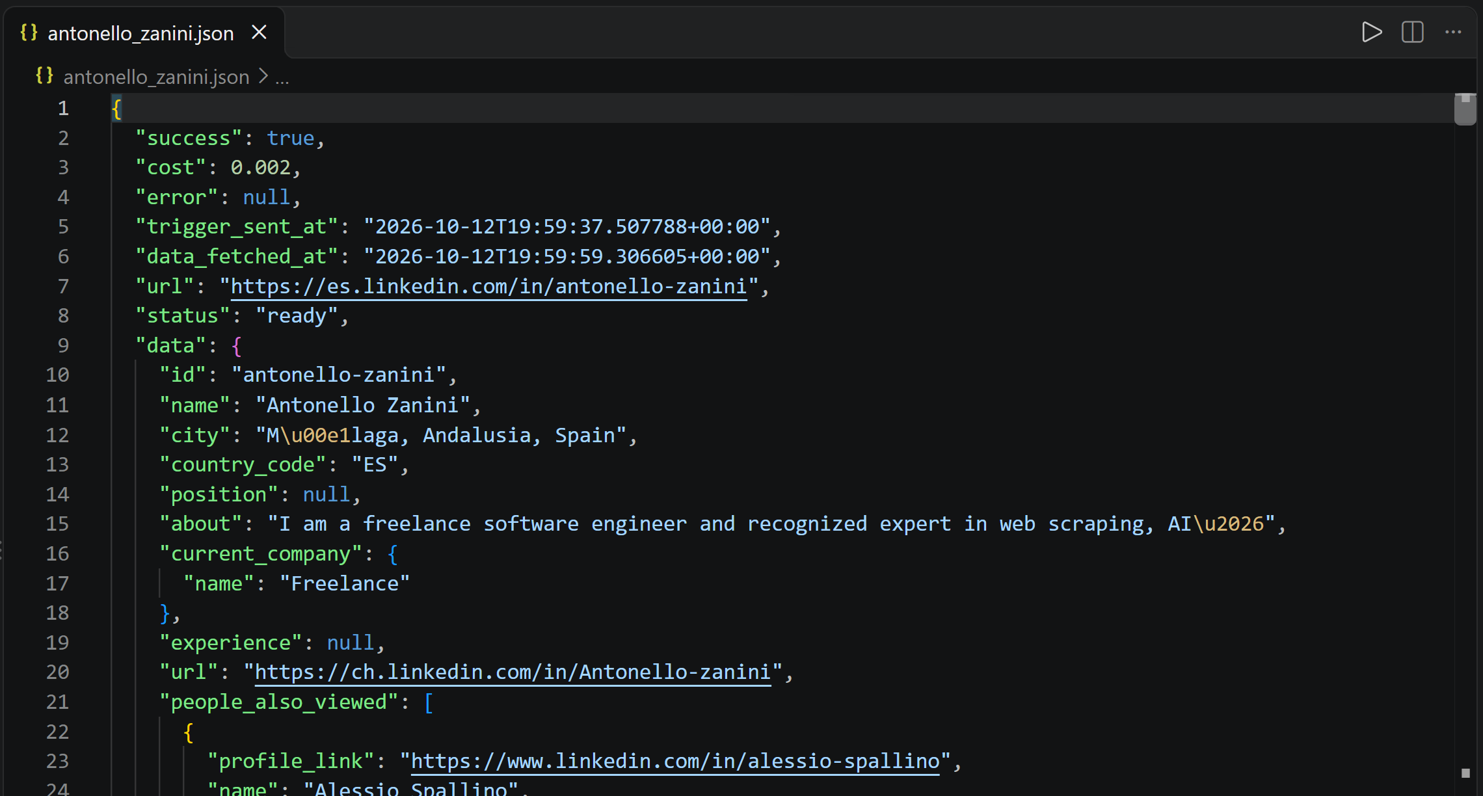Click the "error" key text
The width and height of the screenshot is (1483, 796).
tap(176, 197)
